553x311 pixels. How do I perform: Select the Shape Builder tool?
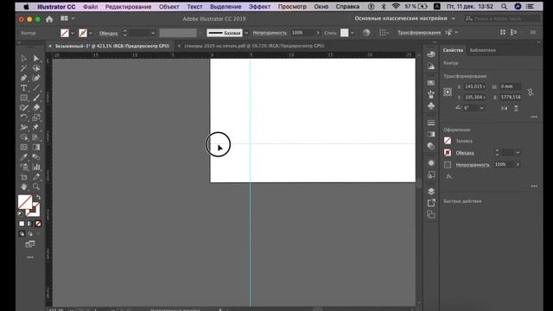[23, 137]
